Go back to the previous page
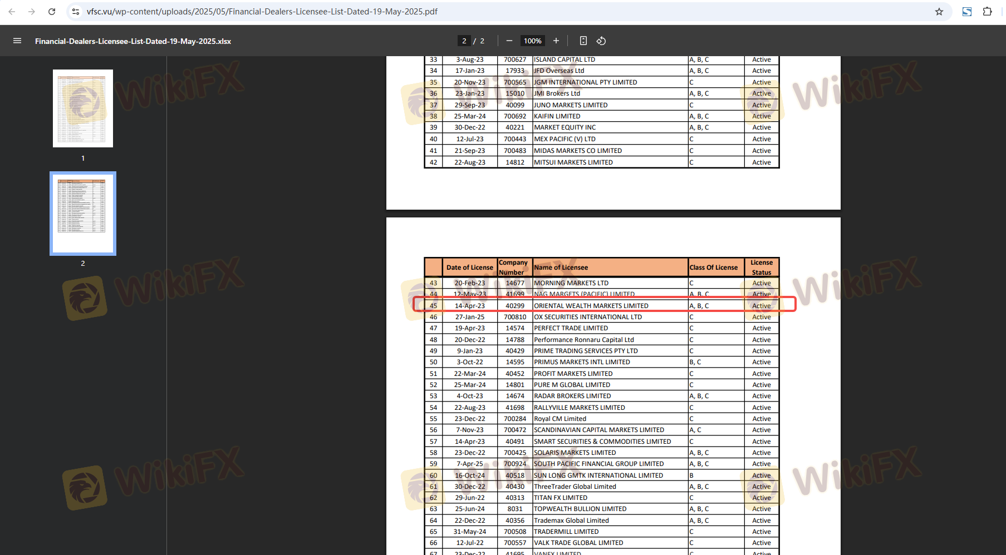 (12, 12)
